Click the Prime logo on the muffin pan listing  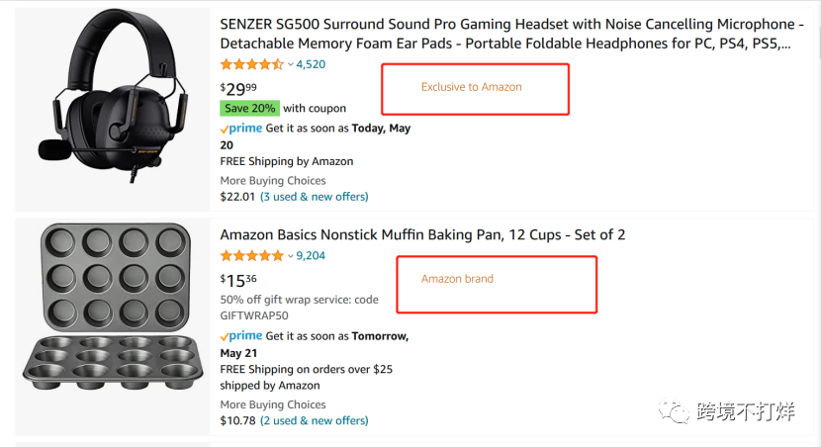[241, 336]
